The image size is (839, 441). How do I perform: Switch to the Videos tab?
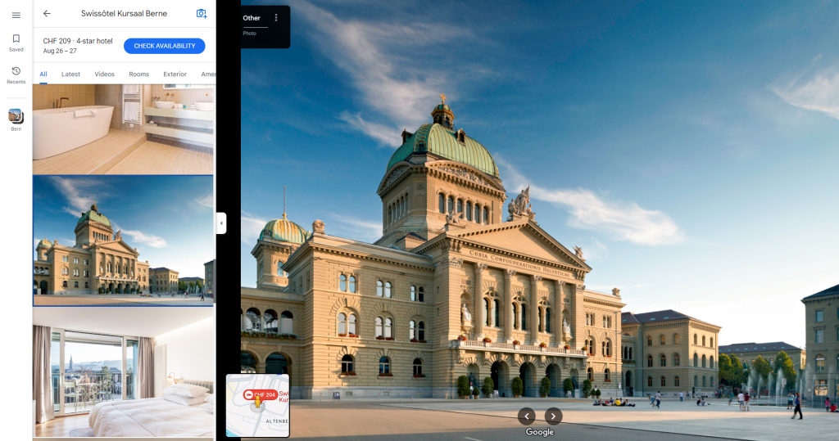click(105, 74)
